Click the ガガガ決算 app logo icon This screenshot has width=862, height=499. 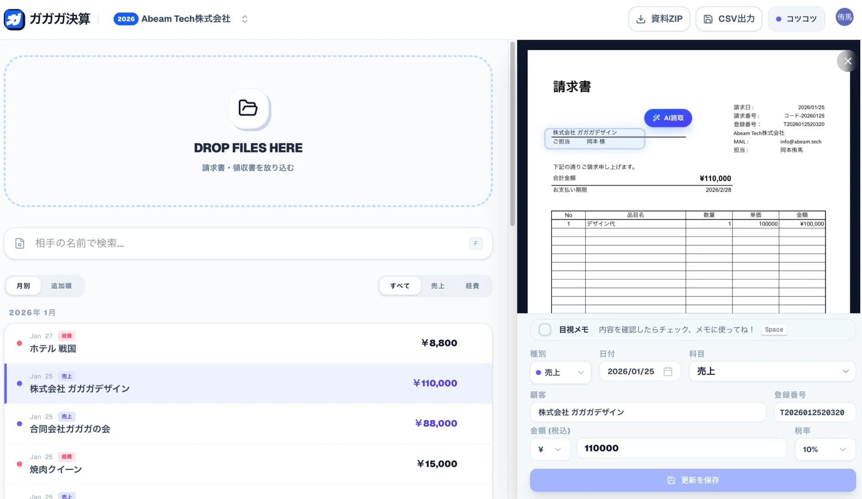[x=14, y=19]
